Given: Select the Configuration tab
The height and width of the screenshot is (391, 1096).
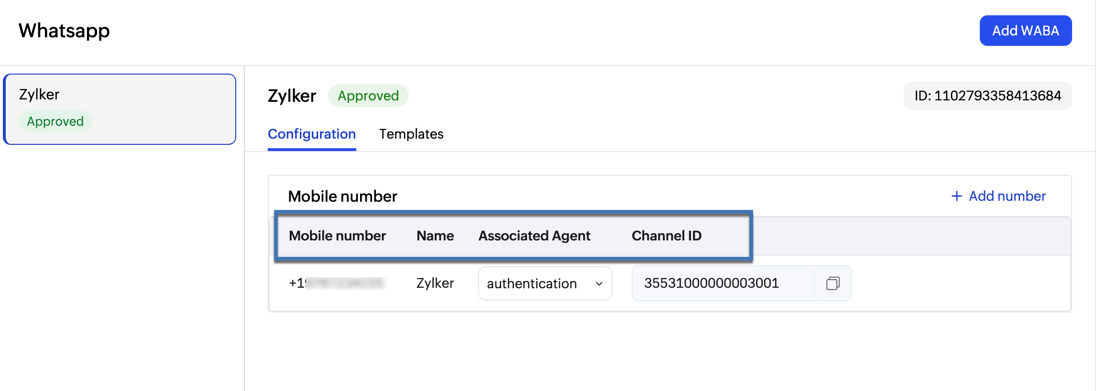Looking at the screenshot, I should click(x=312, y=134).
